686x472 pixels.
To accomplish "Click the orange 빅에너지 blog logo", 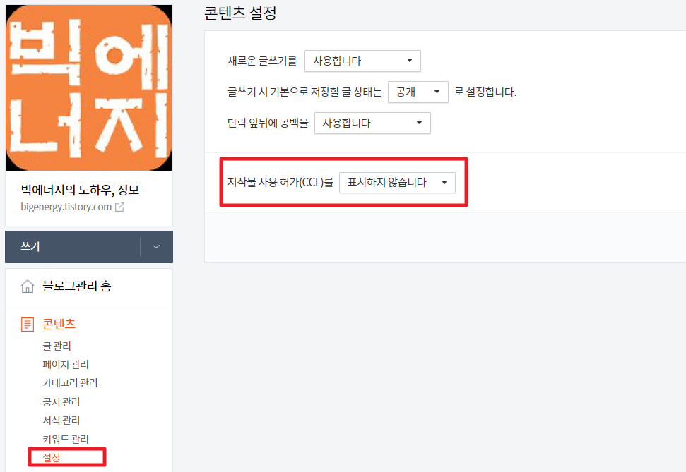I will click(88, 87).
